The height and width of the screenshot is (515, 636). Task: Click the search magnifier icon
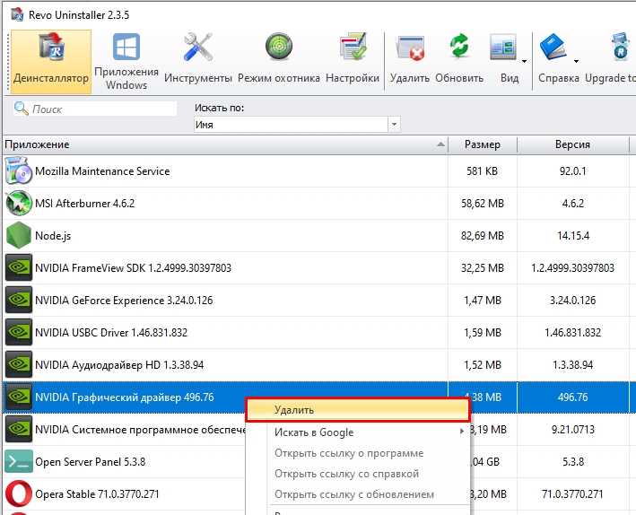tap(21, 109)
